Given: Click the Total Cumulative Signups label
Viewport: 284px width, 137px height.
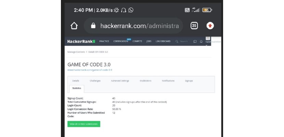Looking at the screenshot, I should [x=82, y=102].
